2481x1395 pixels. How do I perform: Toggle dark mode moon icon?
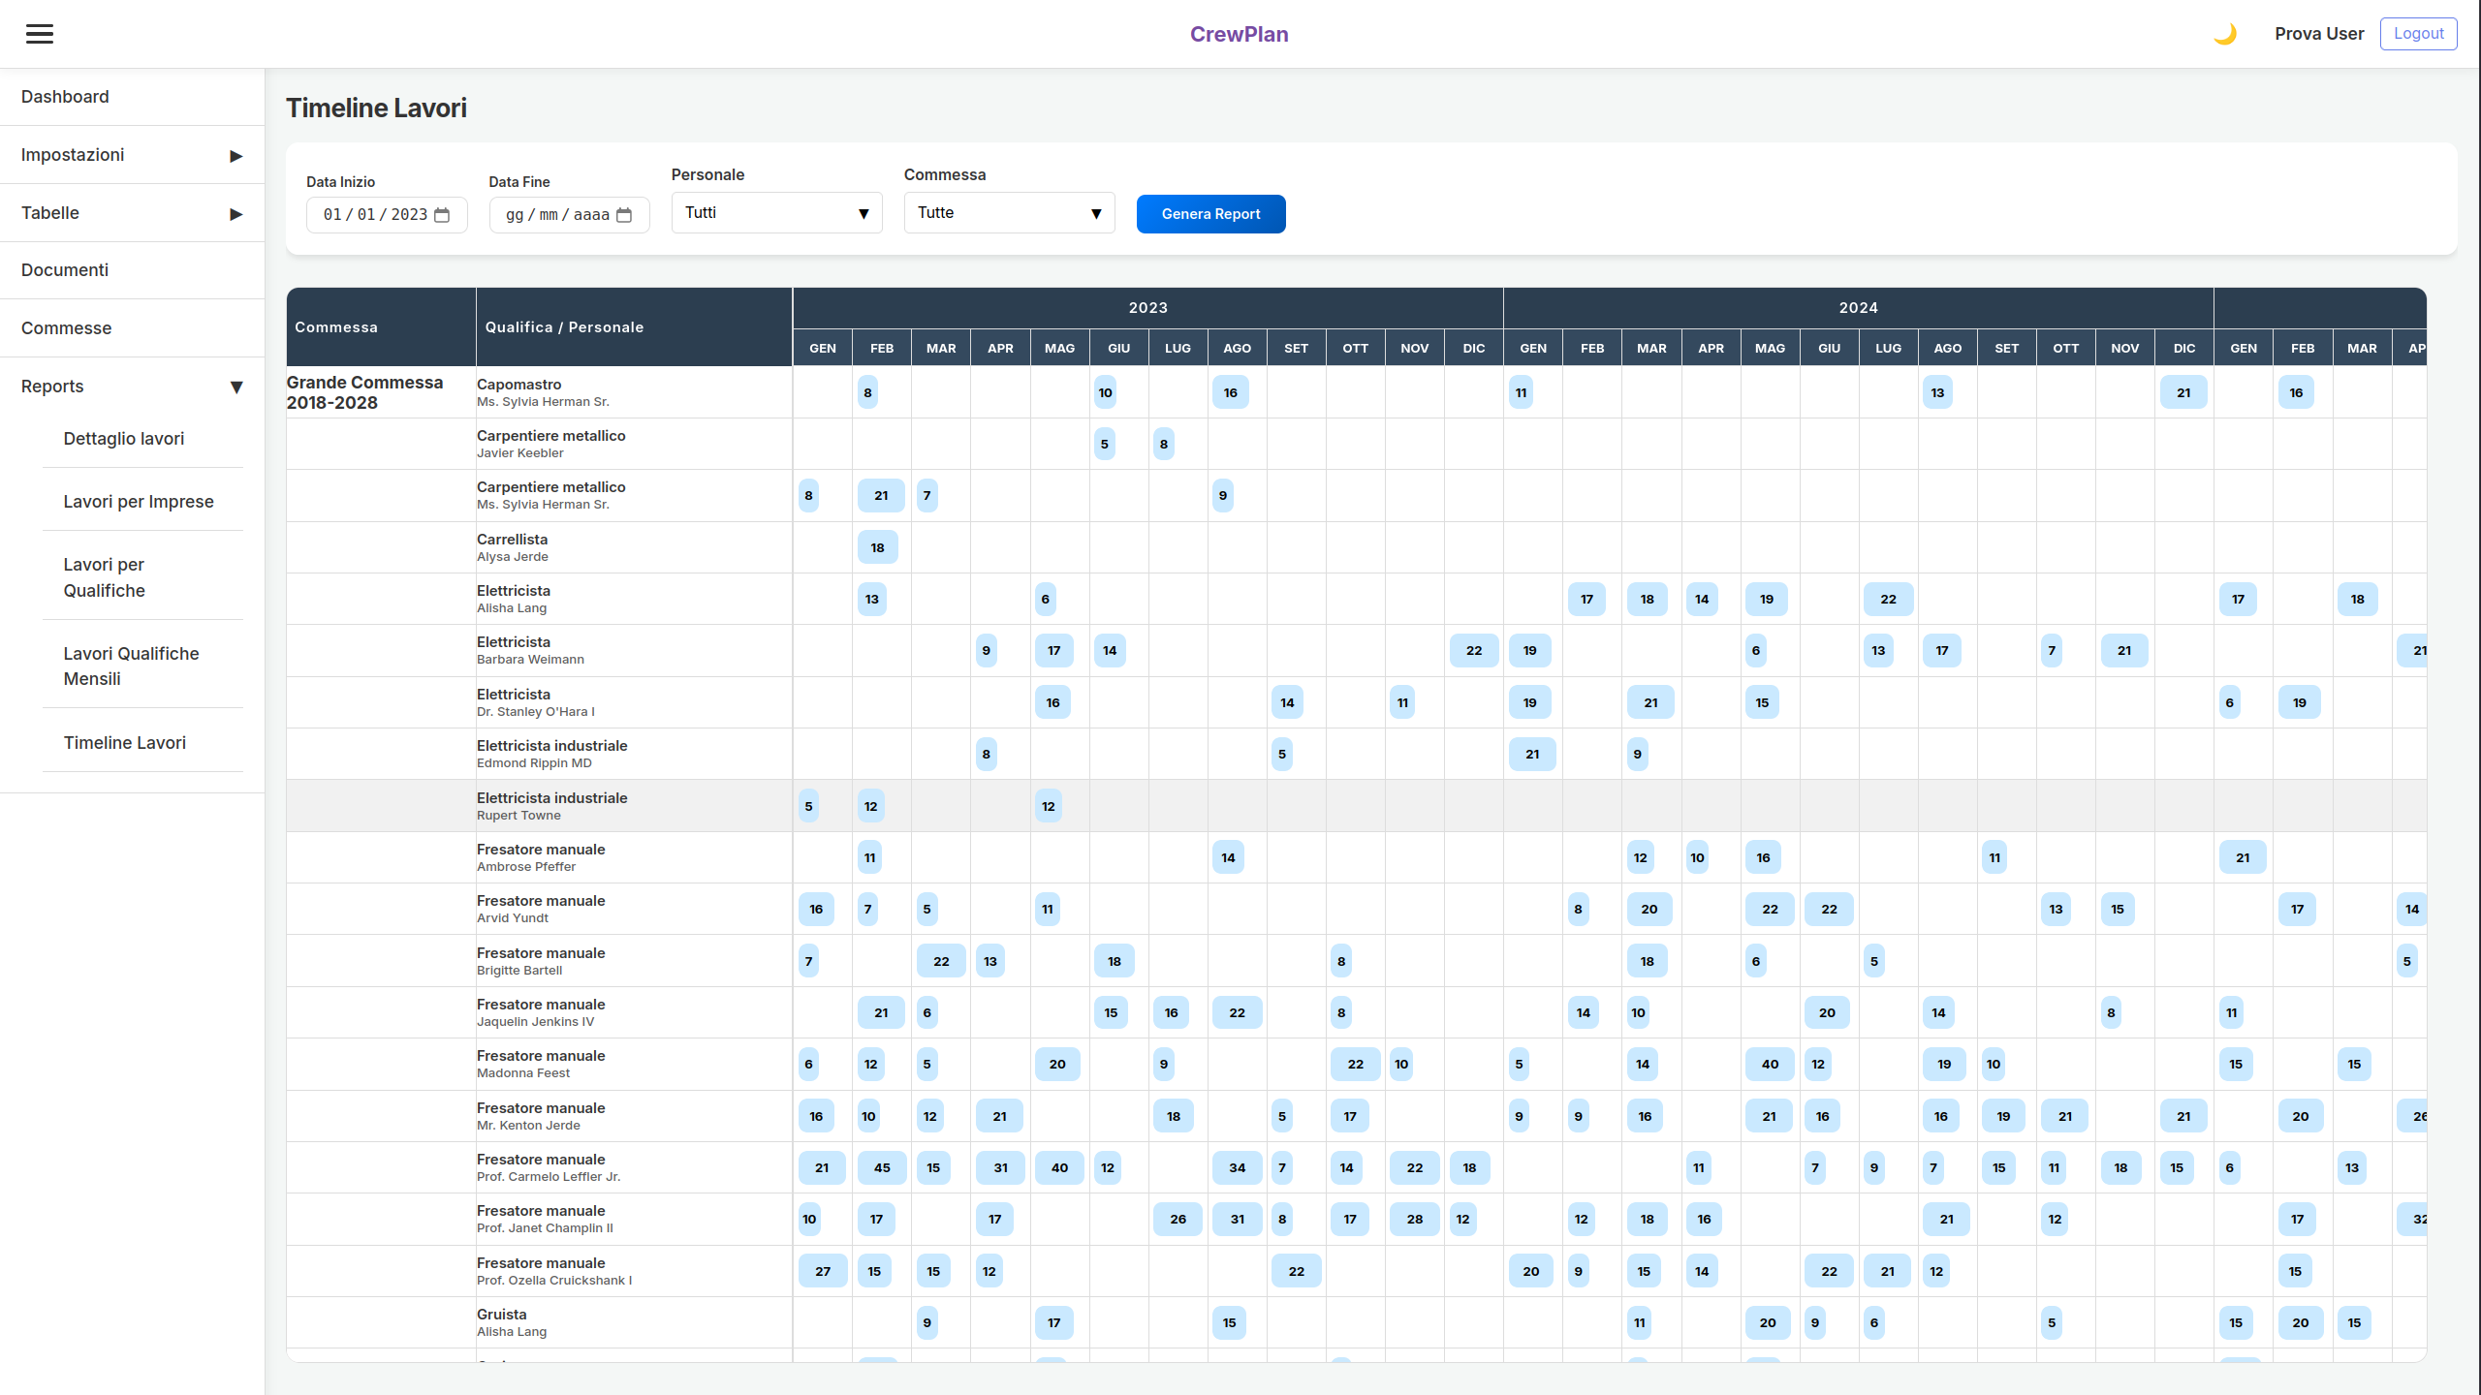point(2225,34)
